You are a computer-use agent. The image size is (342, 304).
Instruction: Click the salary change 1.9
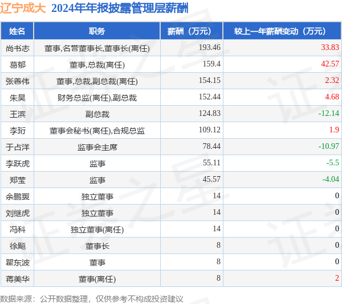(334, 130)
